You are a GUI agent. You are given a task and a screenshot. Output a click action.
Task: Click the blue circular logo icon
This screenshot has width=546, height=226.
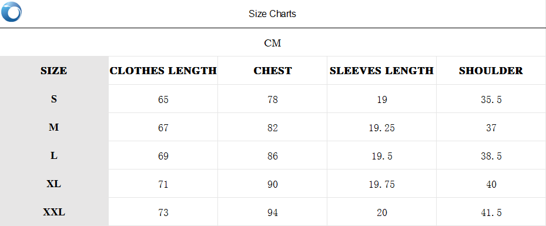11,12
